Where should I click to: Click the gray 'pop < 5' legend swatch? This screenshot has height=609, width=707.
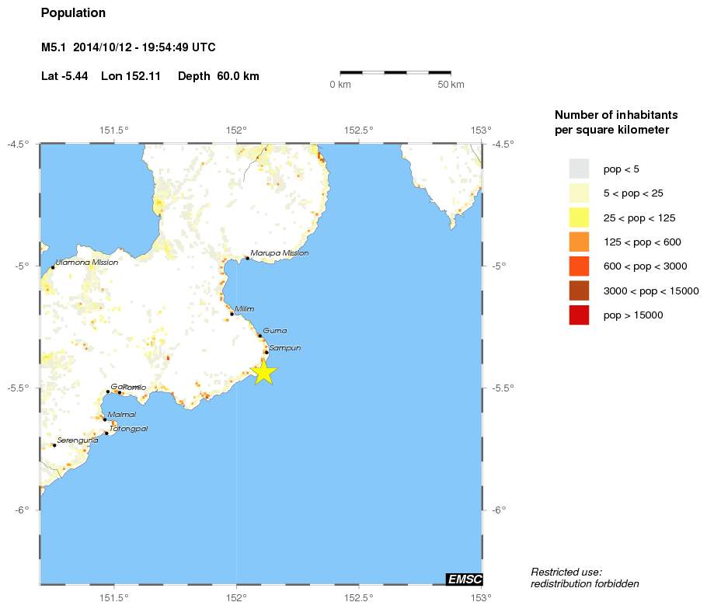coord(579,169)
